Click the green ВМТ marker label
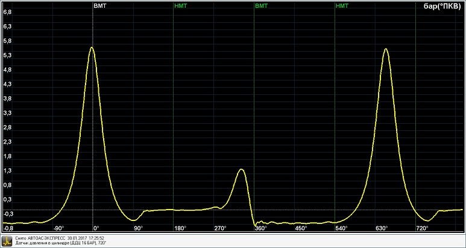 click(261, 6)
